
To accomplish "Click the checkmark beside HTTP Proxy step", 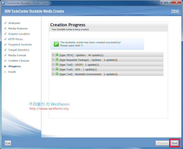I will click(5, 39).
